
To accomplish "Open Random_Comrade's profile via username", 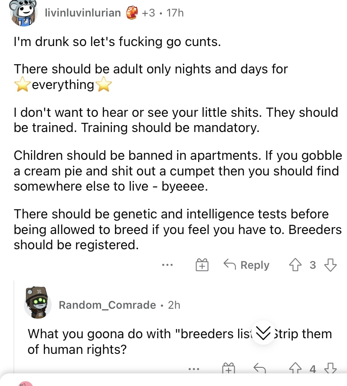I will click(107, 305).
